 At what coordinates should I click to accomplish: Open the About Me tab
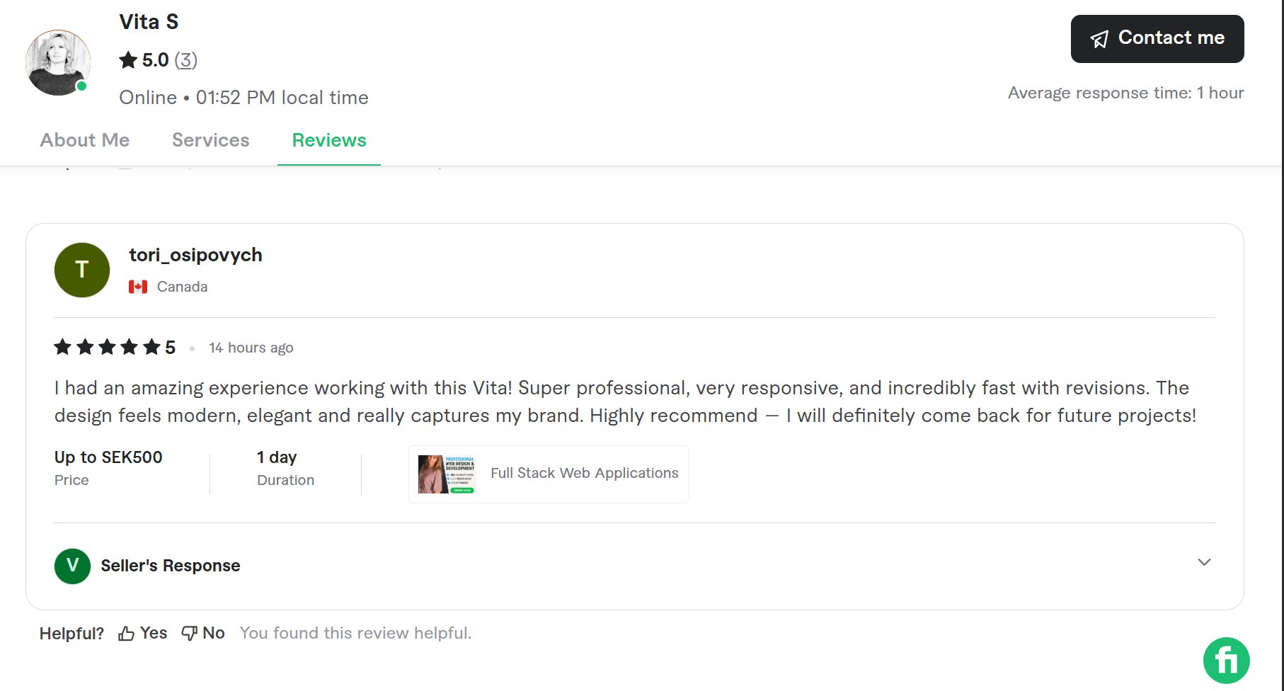(x=85, y=140)
